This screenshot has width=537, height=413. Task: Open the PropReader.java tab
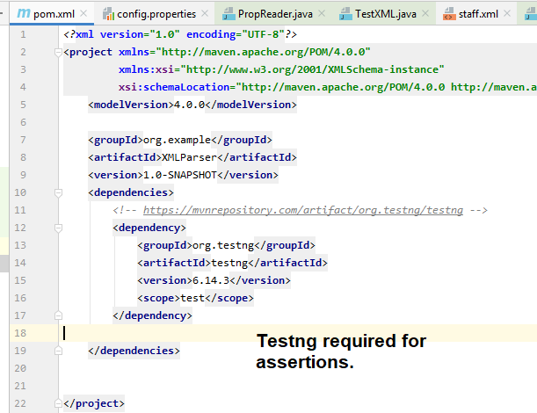point(274,15)
